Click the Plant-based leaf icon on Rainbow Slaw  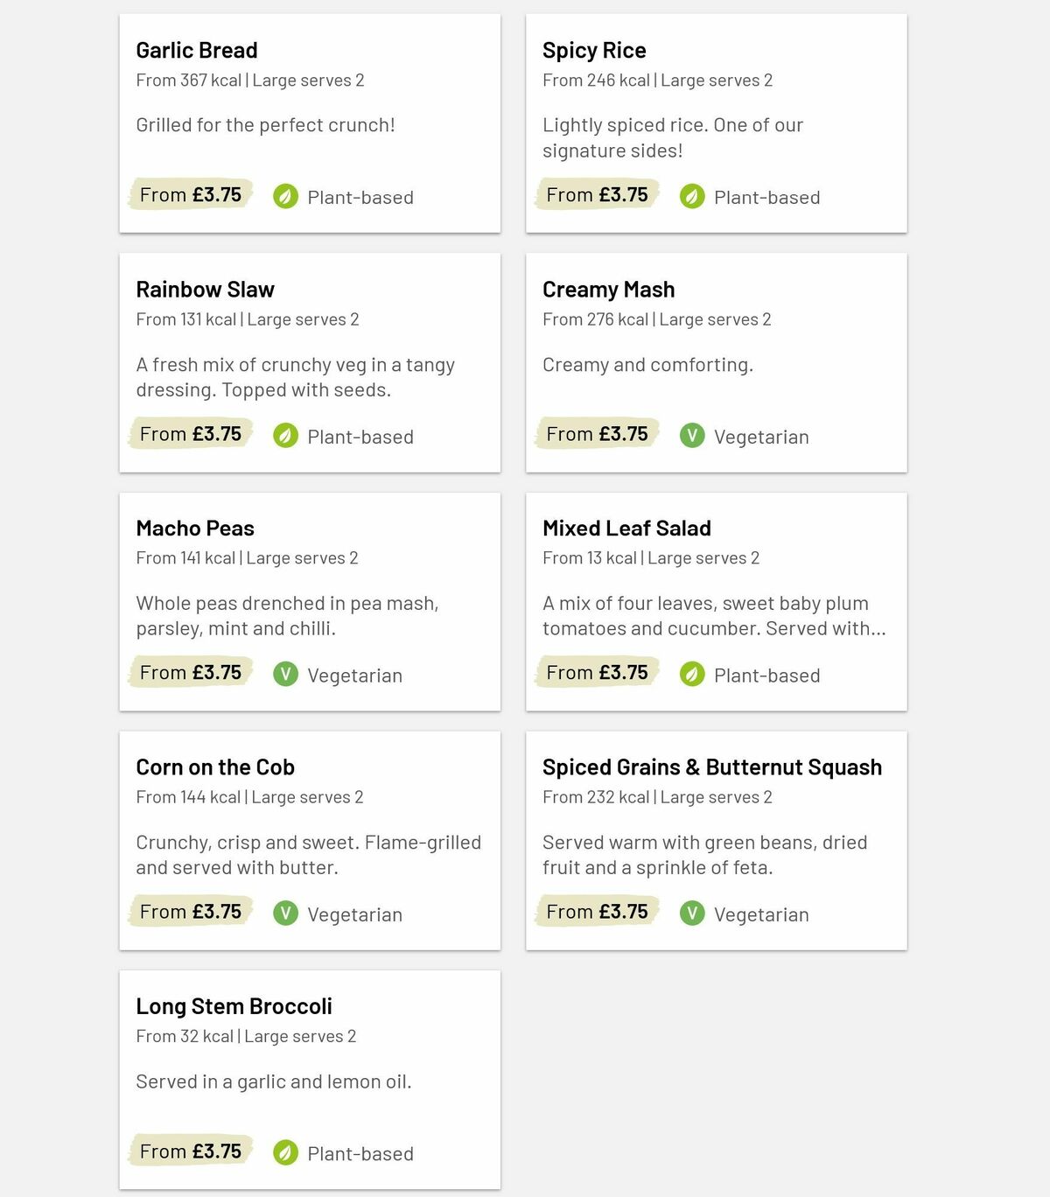click(285, 436)
